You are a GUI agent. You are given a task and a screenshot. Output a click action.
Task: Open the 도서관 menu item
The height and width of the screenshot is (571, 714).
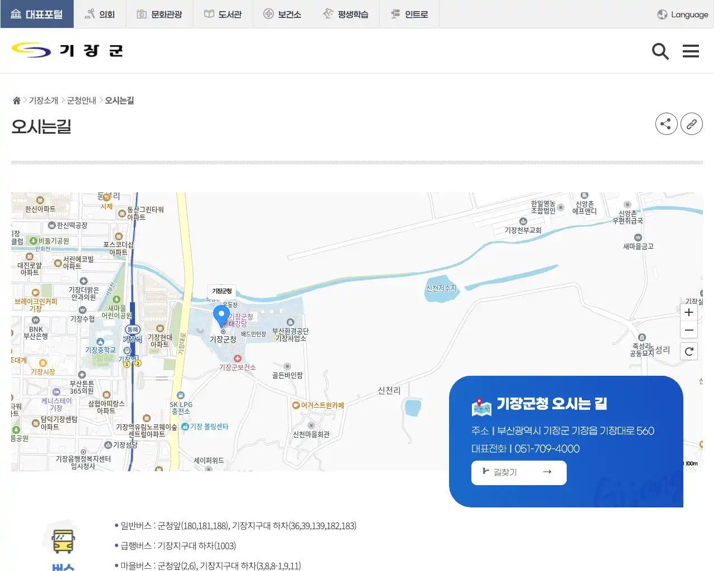tap(223, 13)
